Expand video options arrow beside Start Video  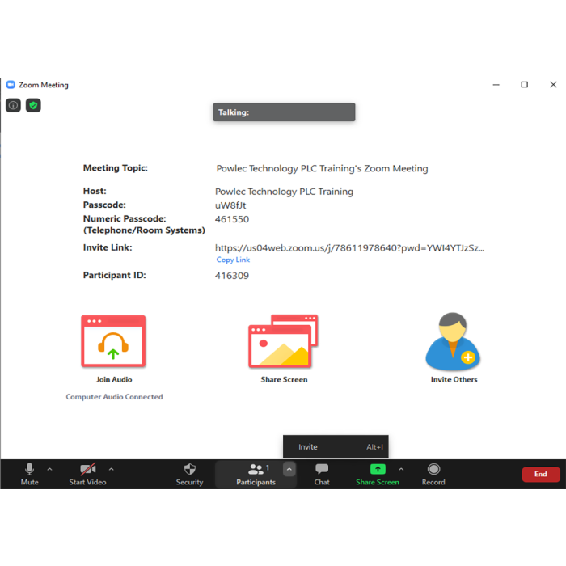(112, 469)
